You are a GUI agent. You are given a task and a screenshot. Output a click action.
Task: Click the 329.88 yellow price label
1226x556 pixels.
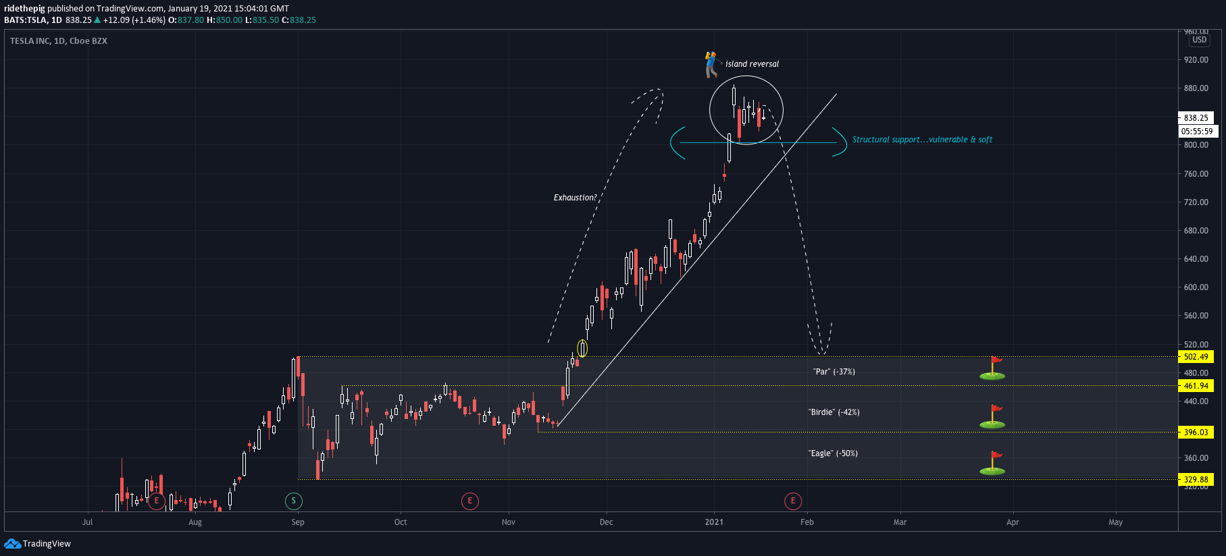click(1196, 480)
